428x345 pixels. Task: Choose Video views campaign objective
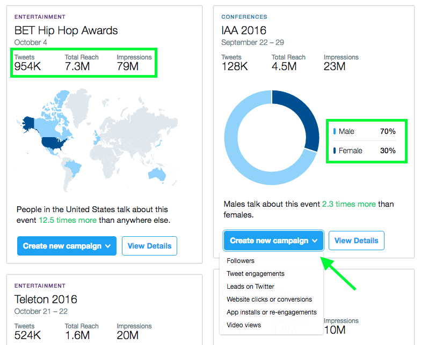pos(244,325)
